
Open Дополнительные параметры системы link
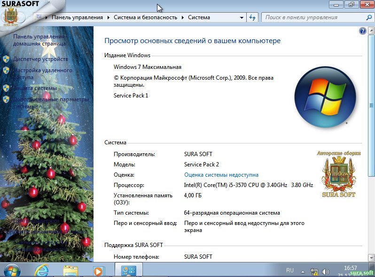tap(51, 103)
